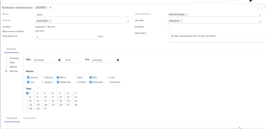Image resolution: width=266 pixels, height=129 pixels.
Task: Uncheck the July month
Action: click(28, 82)
